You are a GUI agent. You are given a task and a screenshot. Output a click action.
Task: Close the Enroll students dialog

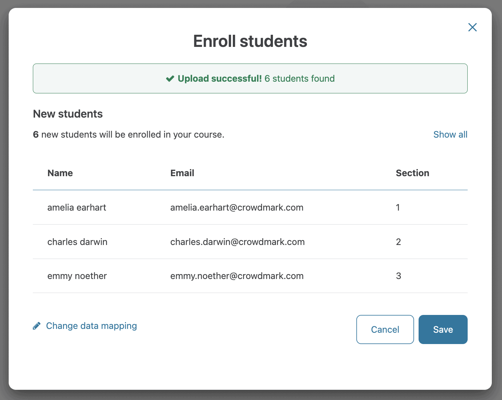click(x=472, y=27)
